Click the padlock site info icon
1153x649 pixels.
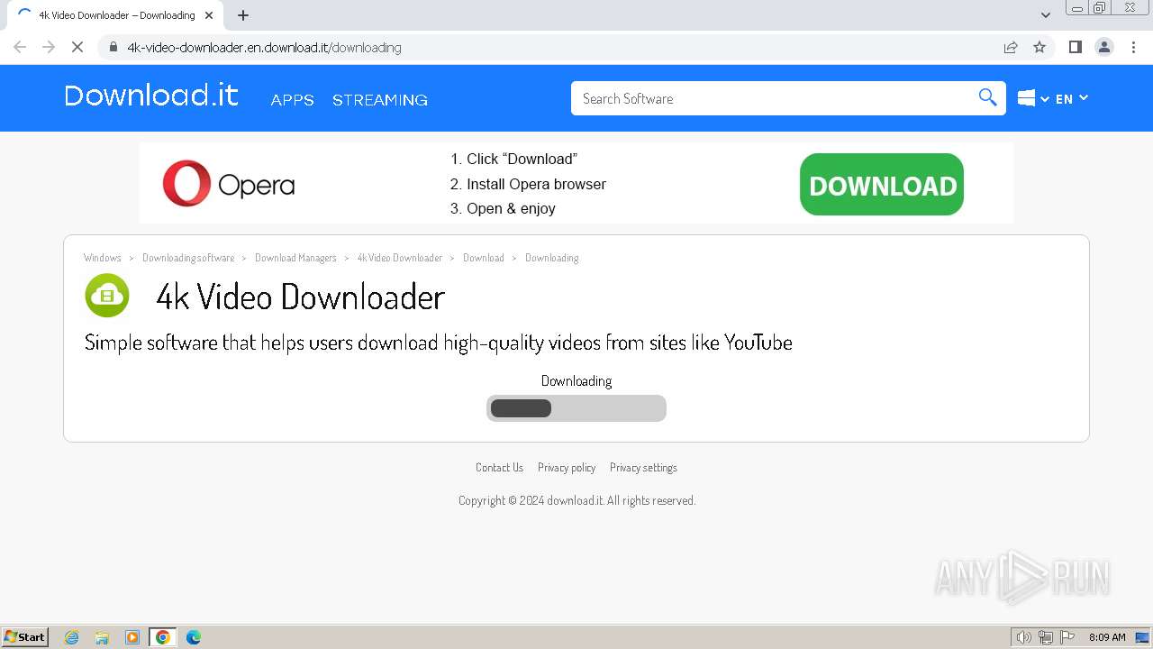coord(113,47)
